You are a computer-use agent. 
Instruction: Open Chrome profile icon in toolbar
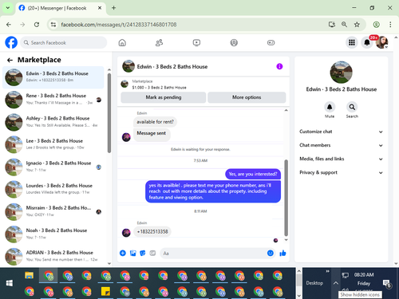pos(376,25)
